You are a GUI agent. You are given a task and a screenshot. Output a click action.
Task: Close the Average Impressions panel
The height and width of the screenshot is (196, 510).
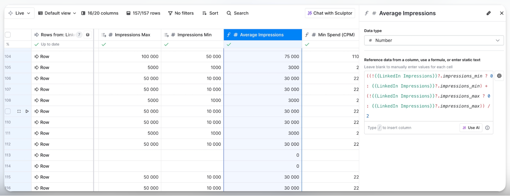pos(501,13)
